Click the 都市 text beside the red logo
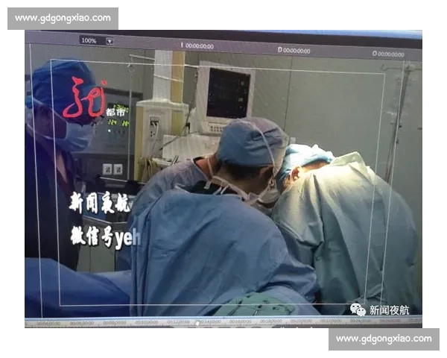 [115, 112]
